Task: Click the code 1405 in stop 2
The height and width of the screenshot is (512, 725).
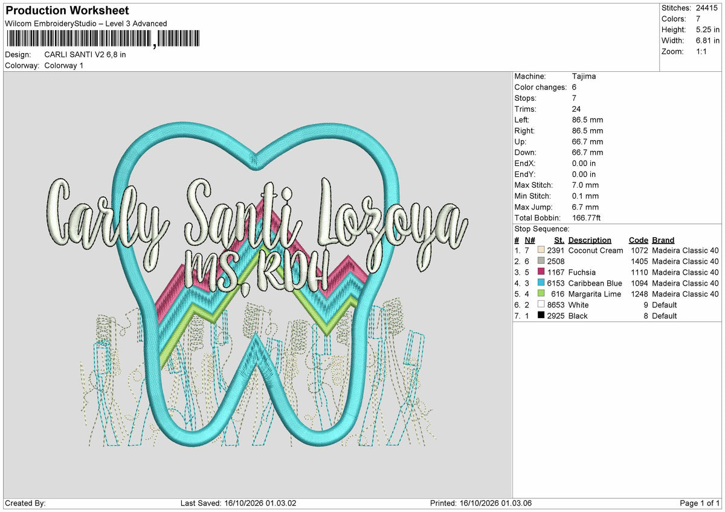Action: pos(639,261)
